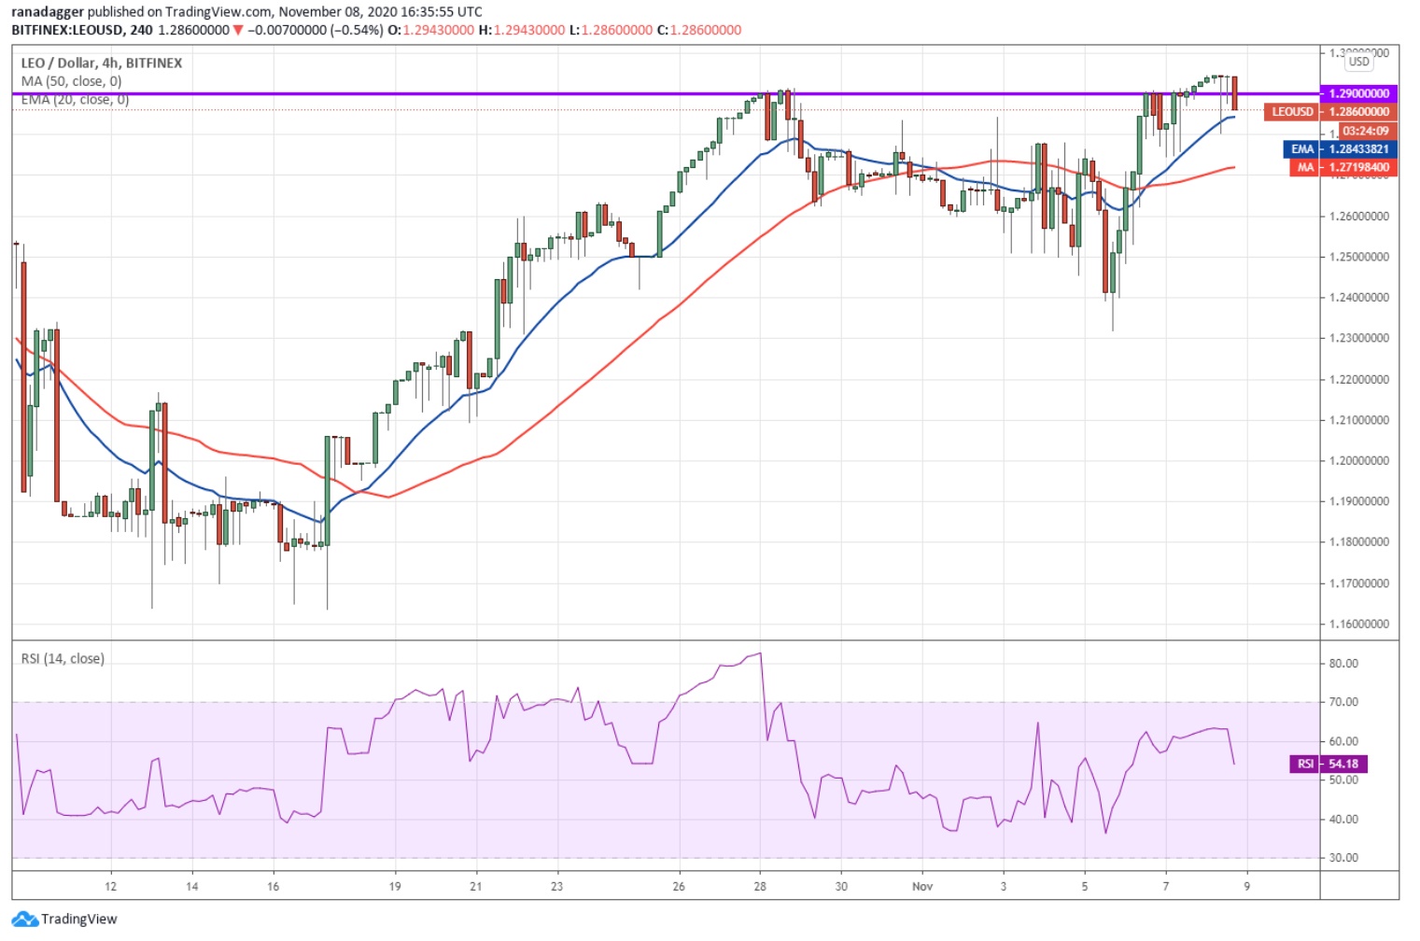
Task: Click the TradingView text link at bottom
Action: pos(79,919)
